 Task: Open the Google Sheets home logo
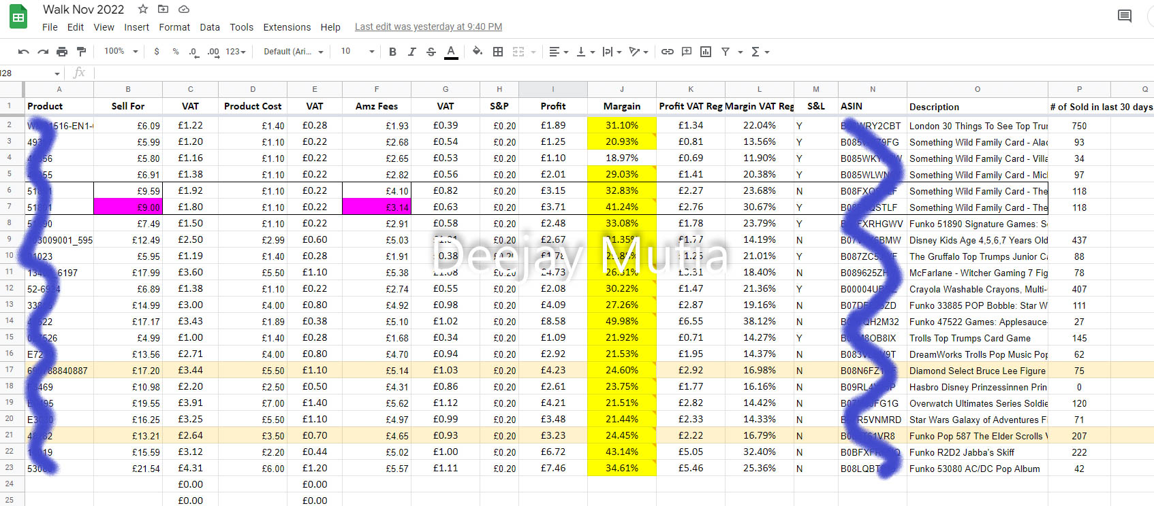tap(18, 18)
